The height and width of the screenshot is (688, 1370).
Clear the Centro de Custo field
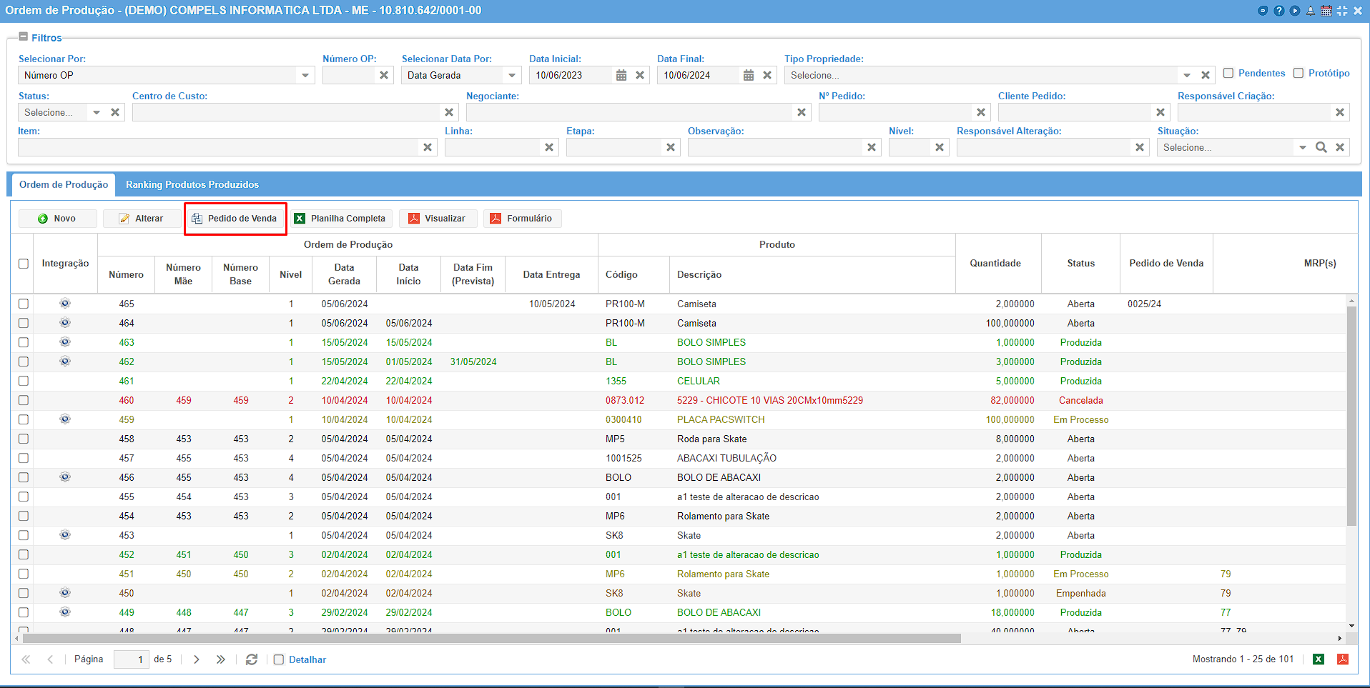click(x=449, y=112)
